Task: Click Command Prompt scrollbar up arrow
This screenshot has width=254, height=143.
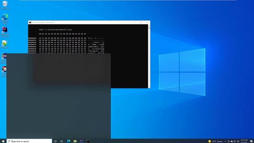Action: click(x=149, y=25)
